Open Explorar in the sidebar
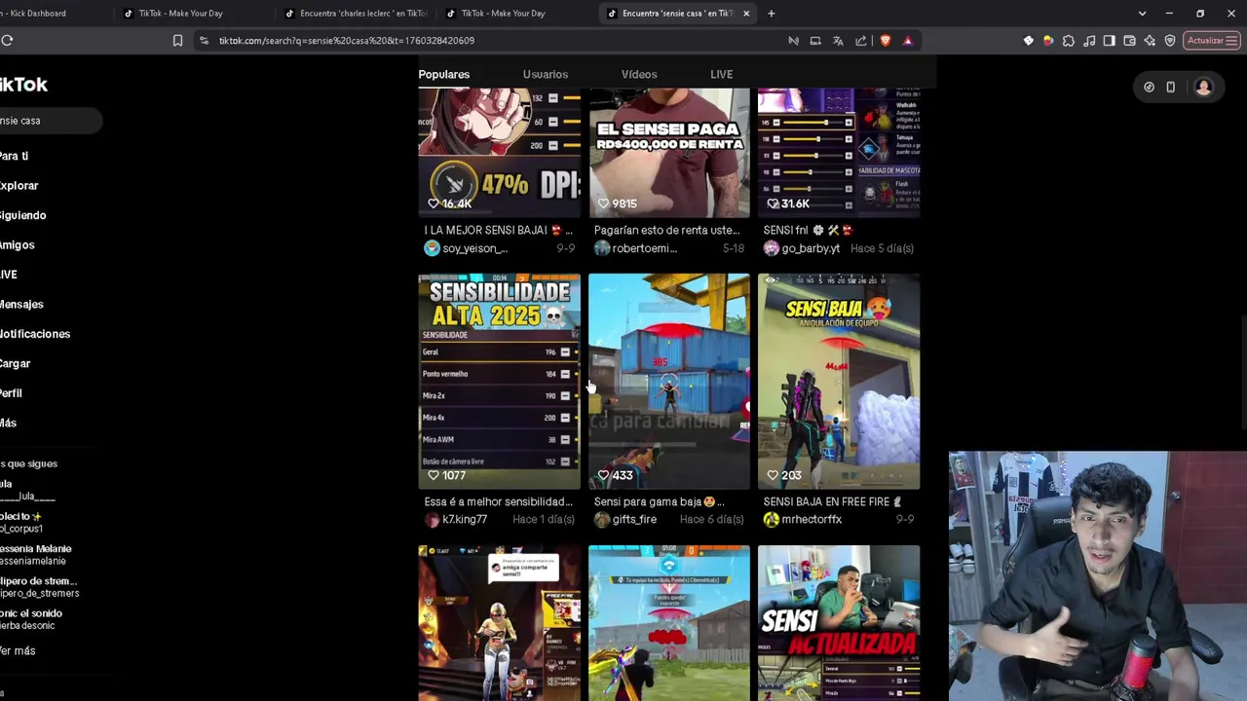Viewport: 1247px width, 701px height. (19, 185)
